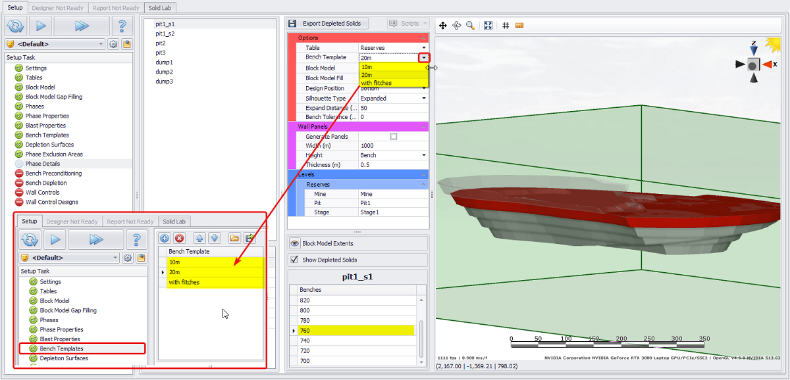The width and height of the screenshot is (790, 380).
Task: Toggle Block Model Extents eye icon
Action: 295,243
